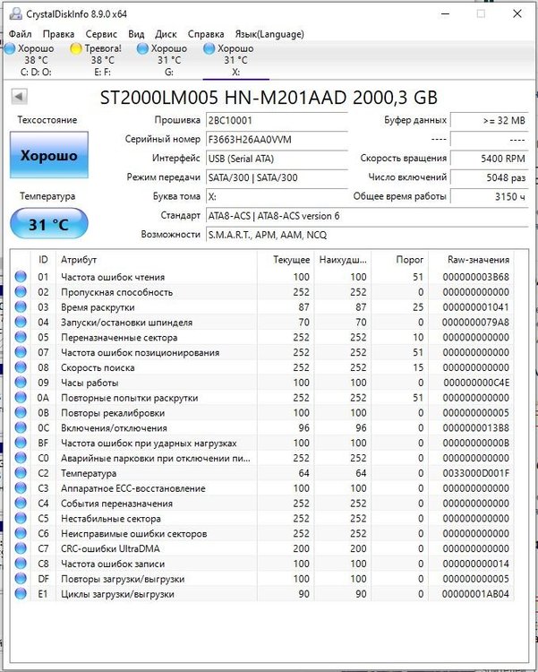Image resolution: width=538 pixels, height=672 pixels.
Task: Click the Буфер данных value >= 32 MB
Action: click(489, 120)
